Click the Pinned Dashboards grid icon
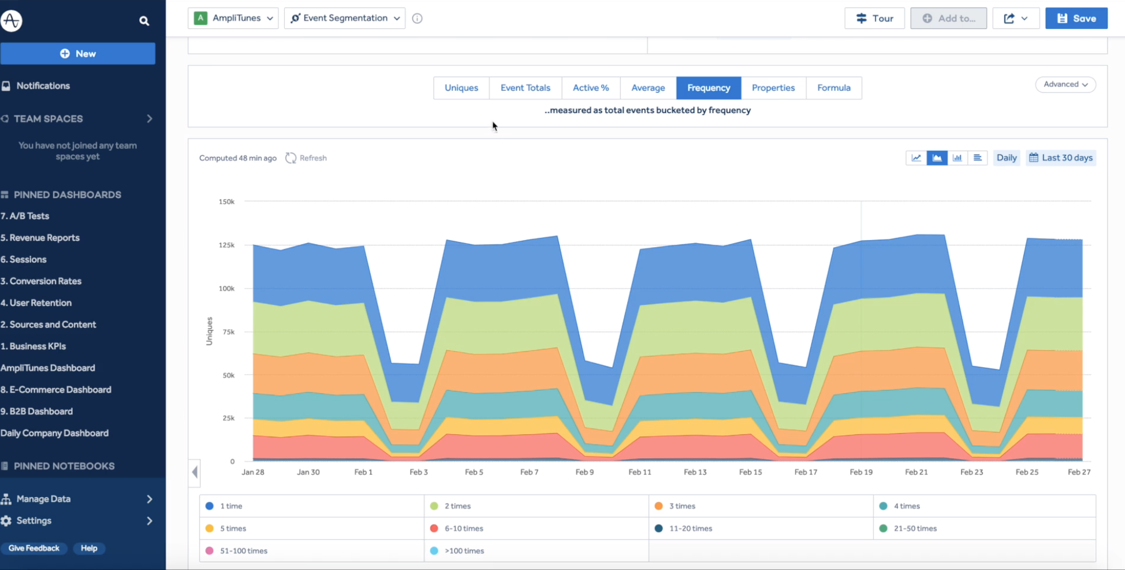Screen dimensions: 1125x570 click(5, 195)
